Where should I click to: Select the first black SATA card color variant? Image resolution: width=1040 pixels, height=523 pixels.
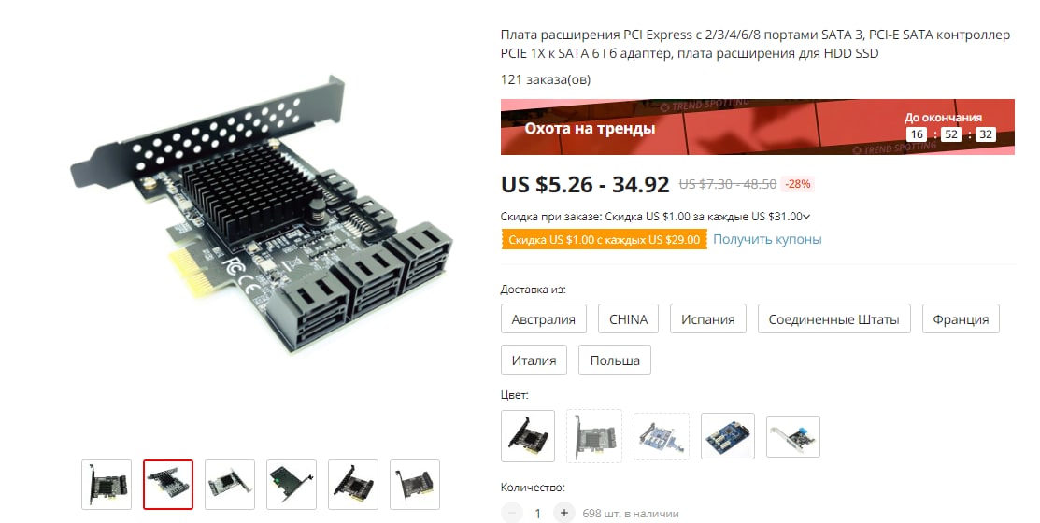(528, 436)
